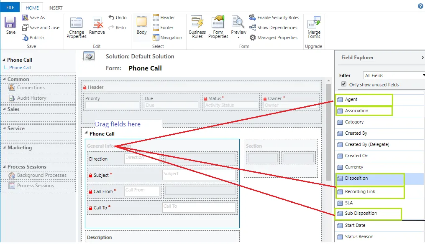Publish the form
The image size is (425, 244).
click(x=33, y=38)
